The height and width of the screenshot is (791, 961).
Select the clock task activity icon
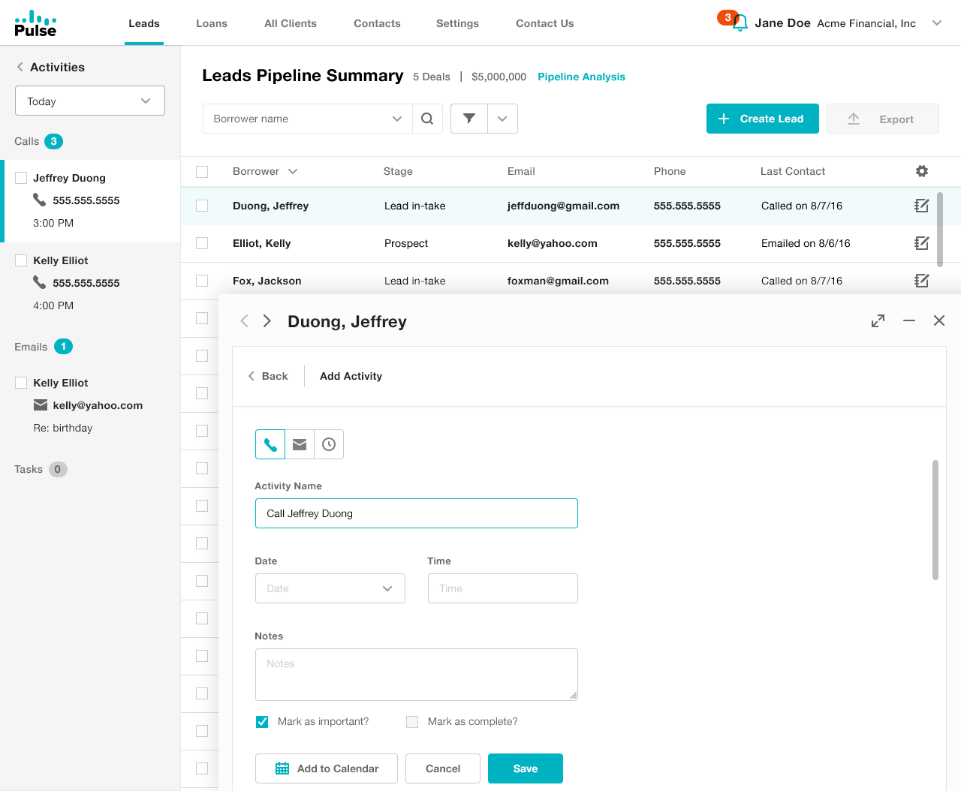click(x=329, y=444)
